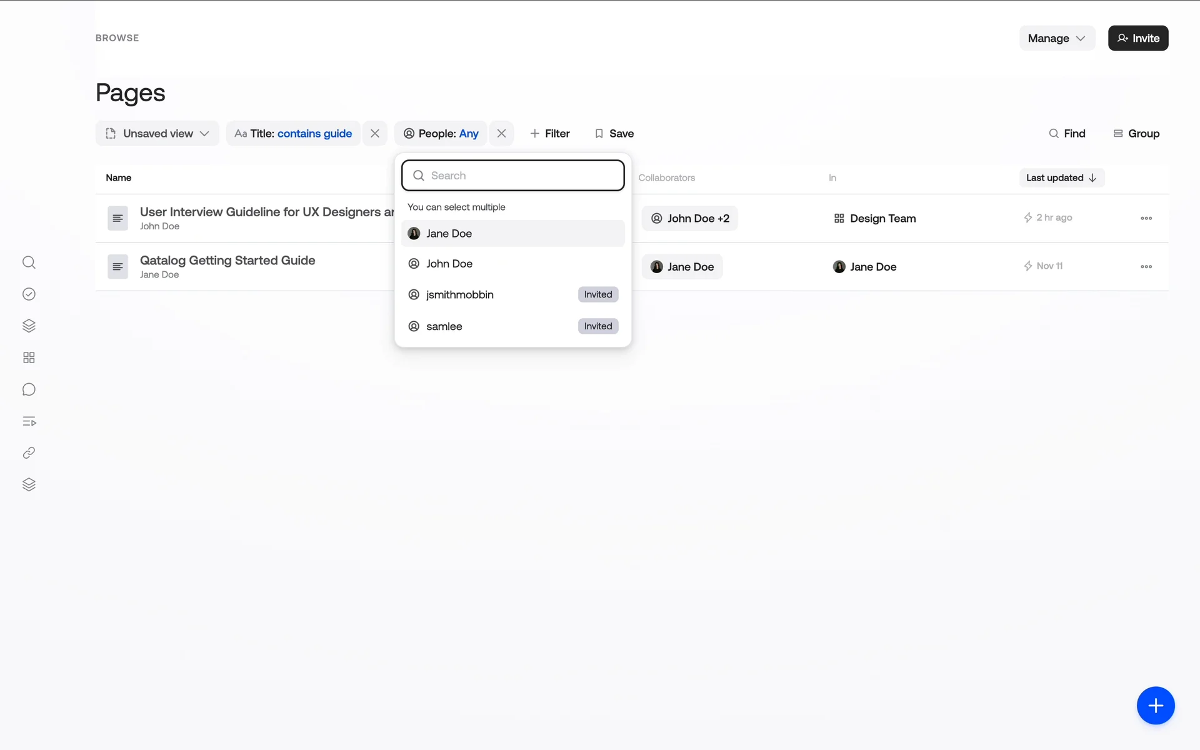The height and width of the screenshot is (750, 1200).
Task: Click the playlist icon in left sidebar
Action: (29, 421)
